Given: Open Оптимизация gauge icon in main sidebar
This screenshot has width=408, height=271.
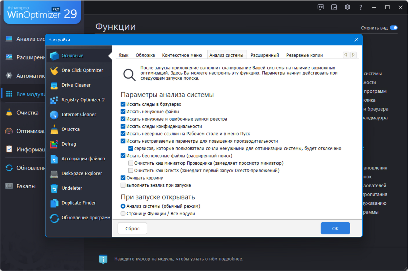Looking at the screenshot, I should (9, 131).
